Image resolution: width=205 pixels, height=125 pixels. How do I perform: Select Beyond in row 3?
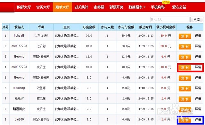click(x=19, y=57)
